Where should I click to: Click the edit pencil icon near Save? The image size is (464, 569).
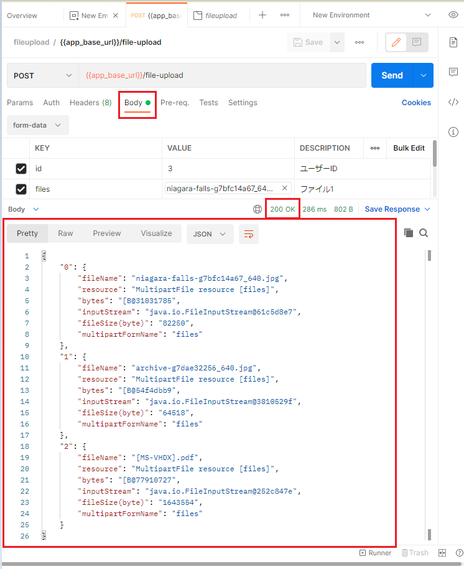pos(396,42)
